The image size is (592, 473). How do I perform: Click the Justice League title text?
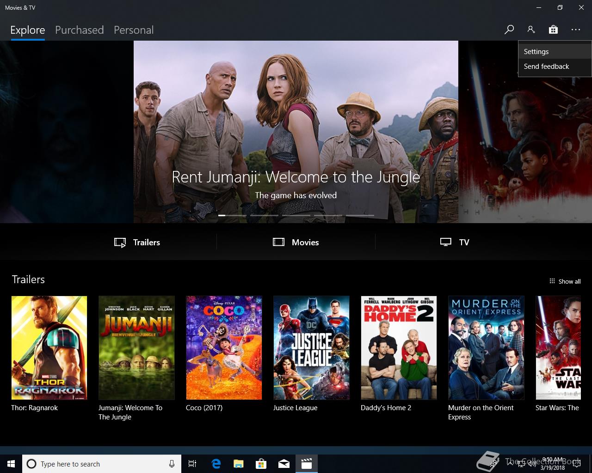[x=295, y=408]
